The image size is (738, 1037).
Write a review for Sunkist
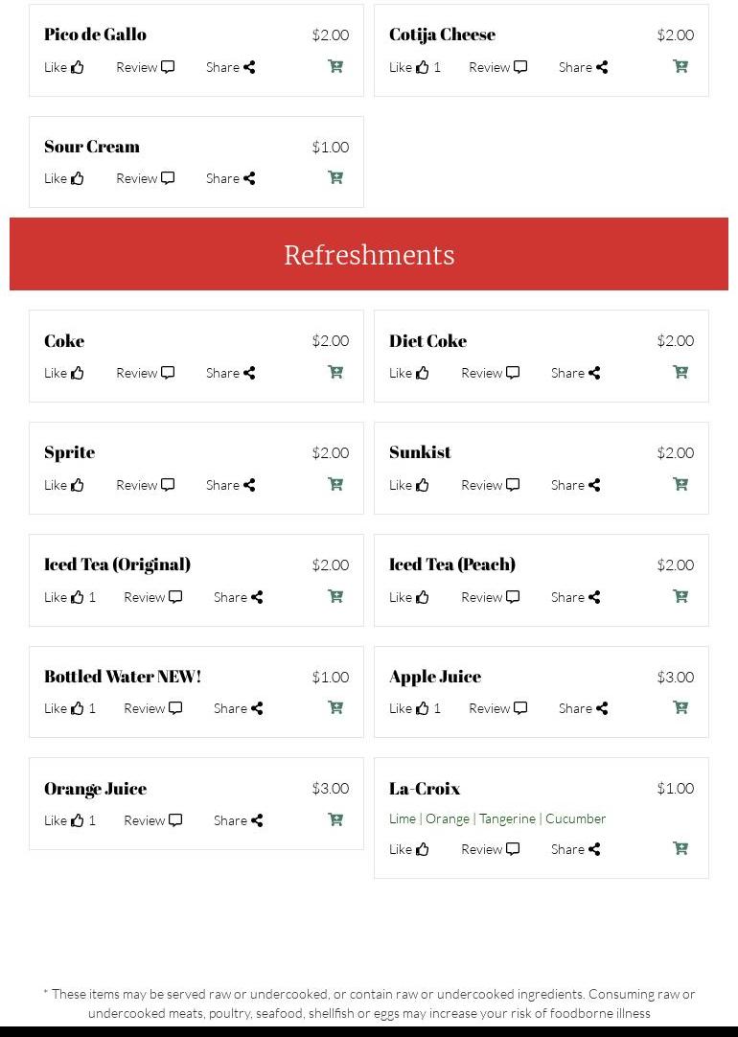pyautogui.click(x=490, y=485)
